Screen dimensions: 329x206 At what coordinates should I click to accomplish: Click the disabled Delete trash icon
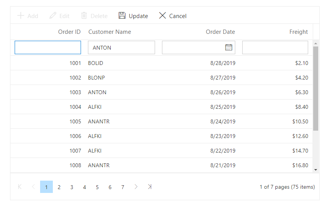coord(84,15)
